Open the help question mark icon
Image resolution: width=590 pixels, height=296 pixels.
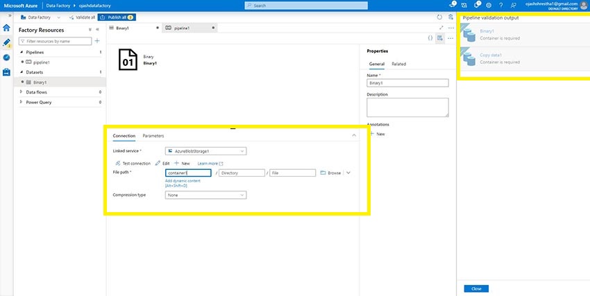click(501, 6)
